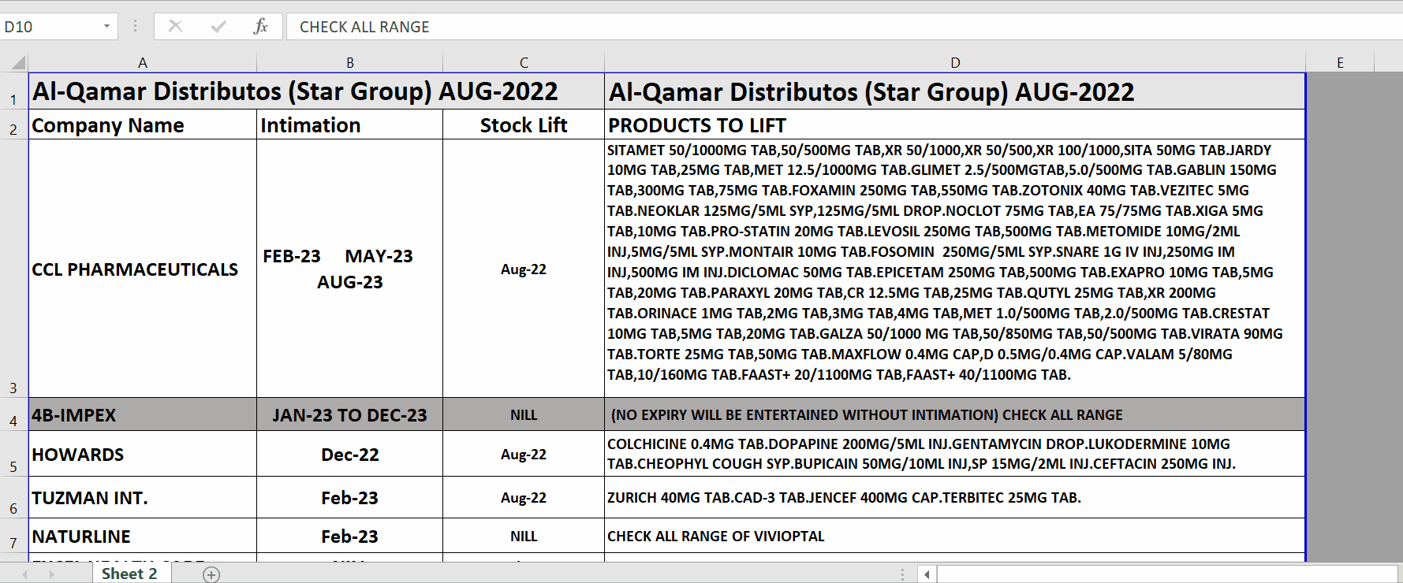This screenshot has width=1403, height=583.
Task: Click the Name Box resize handle dots
Action: (135, 27)
